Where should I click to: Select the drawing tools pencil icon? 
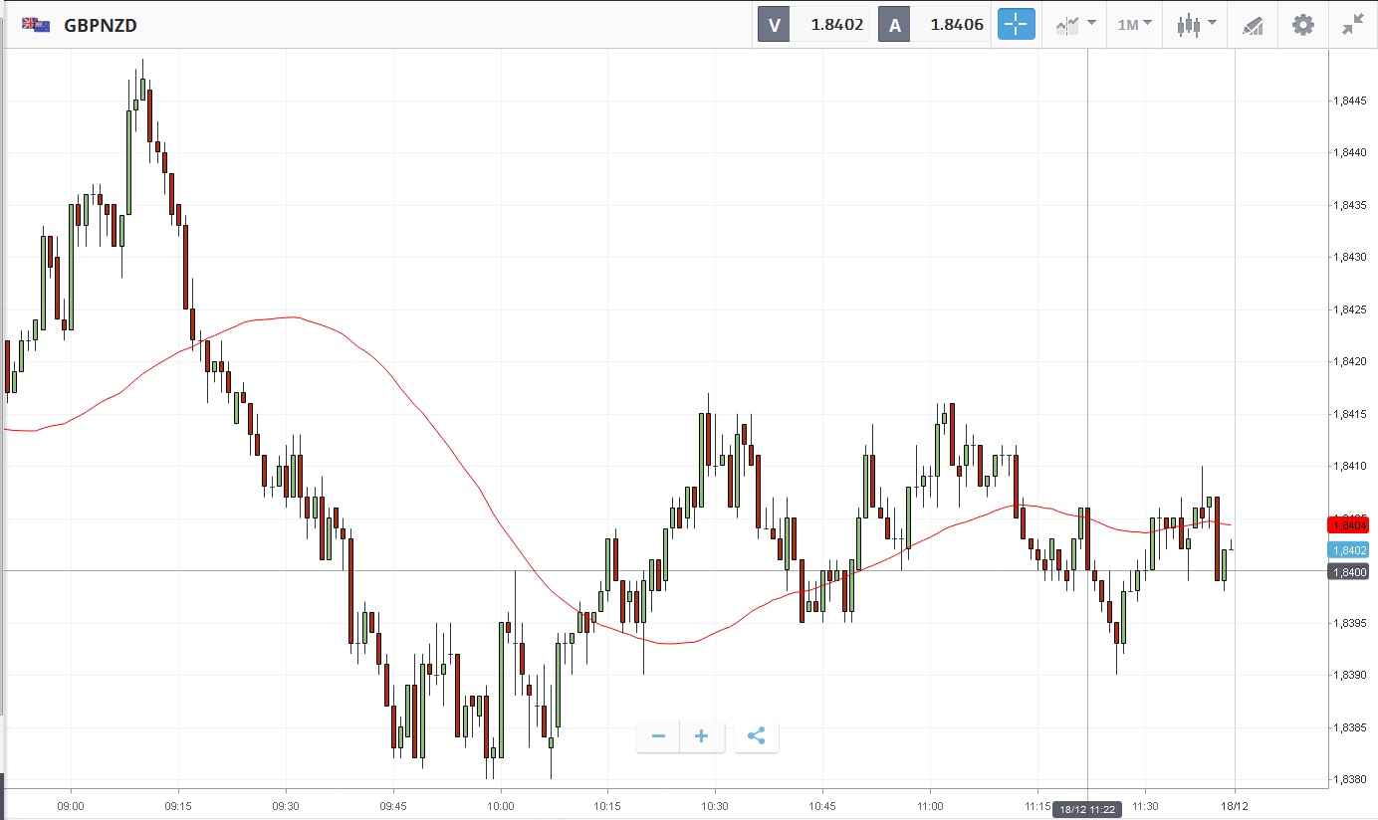tap(1253, 26)
